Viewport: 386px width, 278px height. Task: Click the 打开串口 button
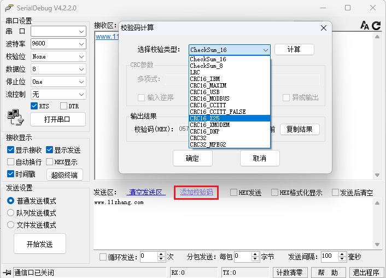pyautogui.click(x=58, y=119)
